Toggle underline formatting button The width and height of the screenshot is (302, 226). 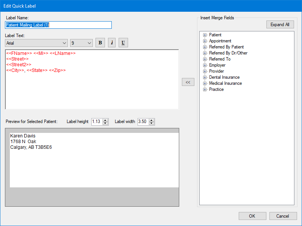click(123, 43)
